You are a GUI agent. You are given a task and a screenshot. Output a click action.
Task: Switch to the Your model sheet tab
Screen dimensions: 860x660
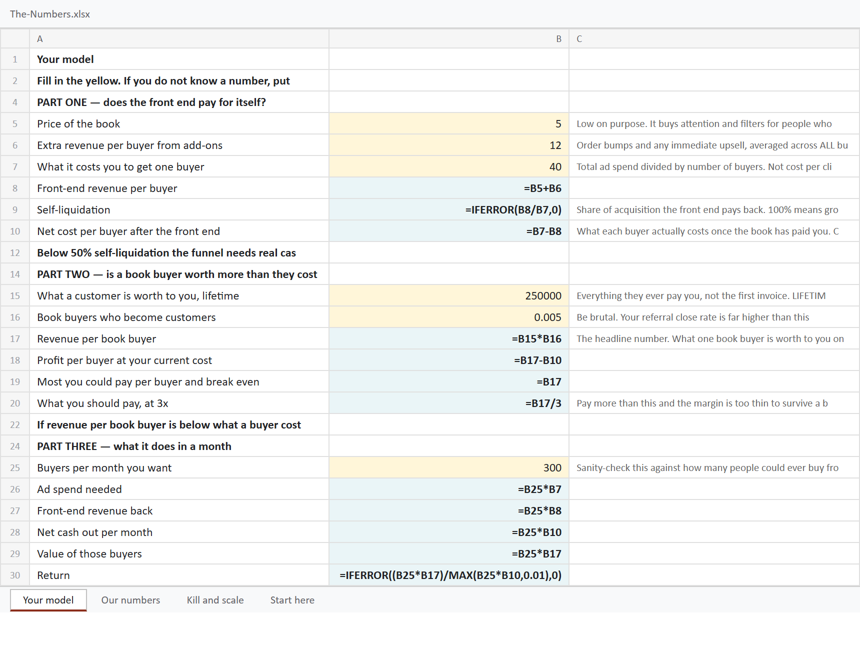tap(48, 600)
